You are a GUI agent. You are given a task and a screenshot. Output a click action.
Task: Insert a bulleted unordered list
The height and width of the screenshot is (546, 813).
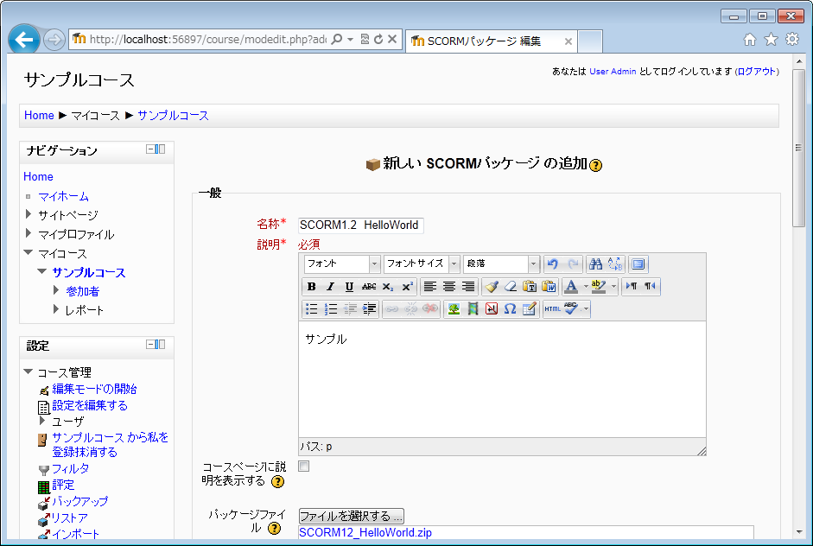point(312,309)
